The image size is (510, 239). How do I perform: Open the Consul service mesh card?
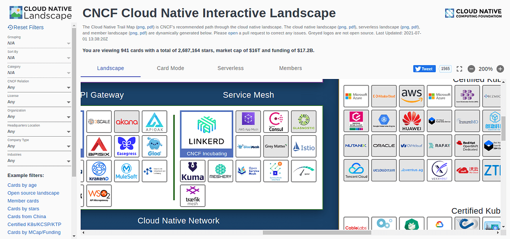coord(276,122)
